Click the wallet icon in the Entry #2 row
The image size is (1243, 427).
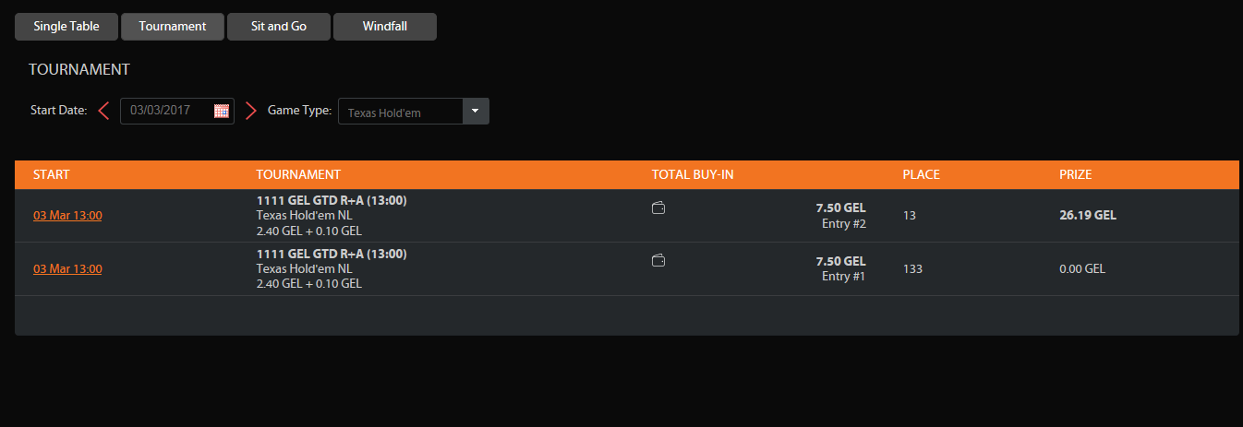click(x=658, y=208)
